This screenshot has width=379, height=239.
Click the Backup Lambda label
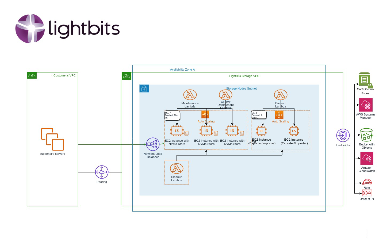tap(281, 105)
